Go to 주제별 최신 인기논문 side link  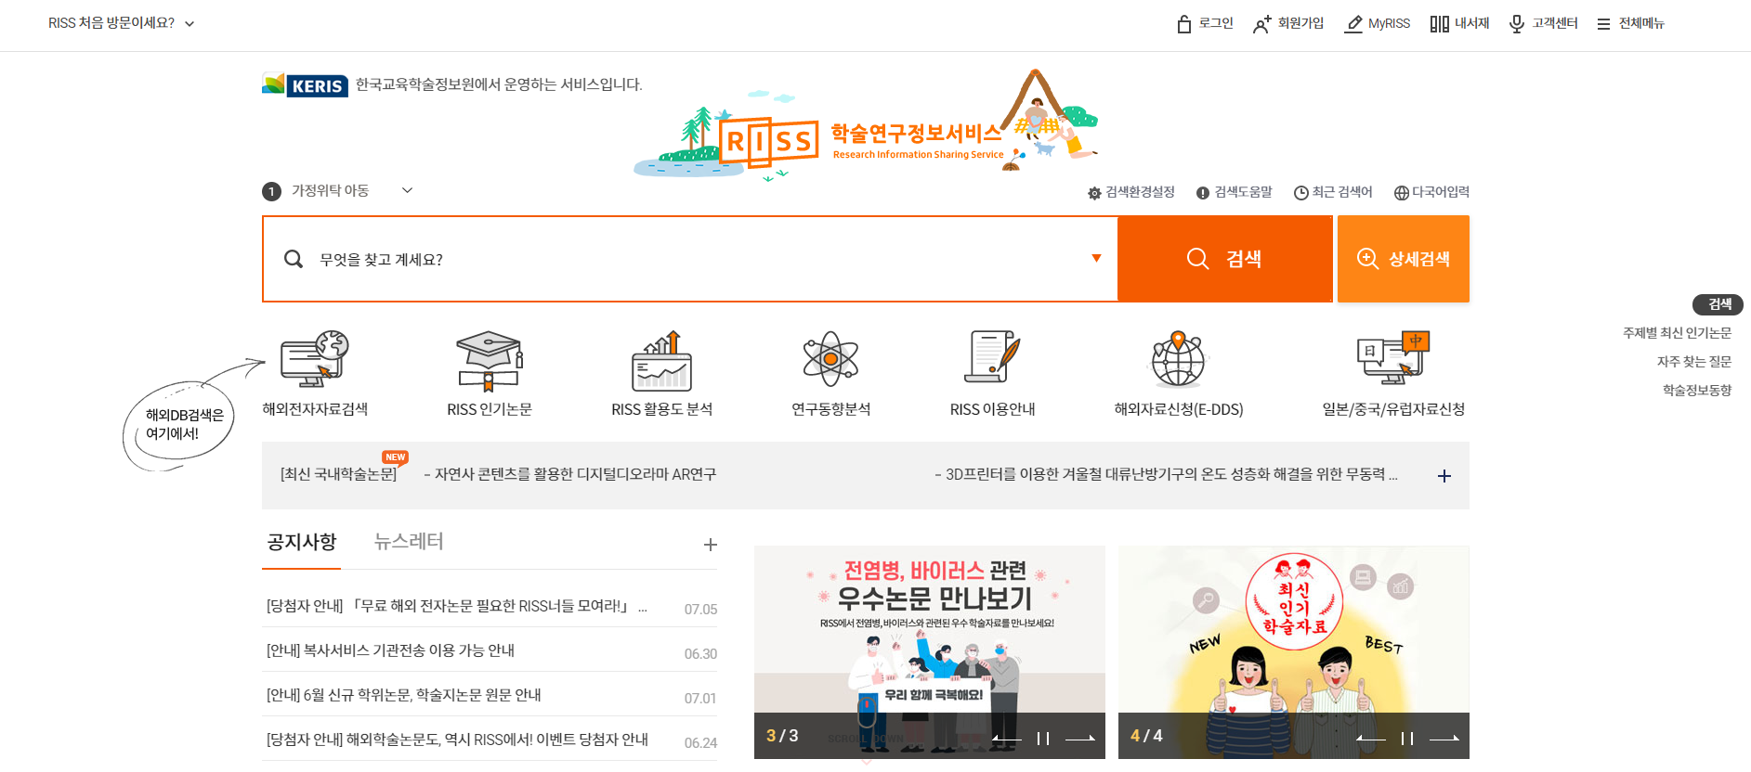pos(1678,333)
